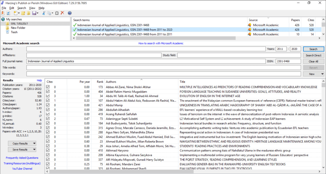Screen dimensions: 326x174
Task: Click the refresh search toolbar icon
Action: [x=8, y=13]
